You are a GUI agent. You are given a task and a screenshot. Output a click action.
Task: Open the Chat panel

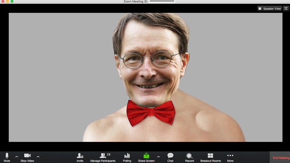(x=170, y=157)
